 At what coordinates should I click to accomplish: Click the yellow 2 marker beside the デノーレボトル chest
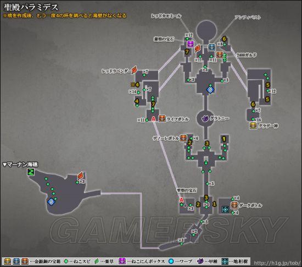coord(189,143)
